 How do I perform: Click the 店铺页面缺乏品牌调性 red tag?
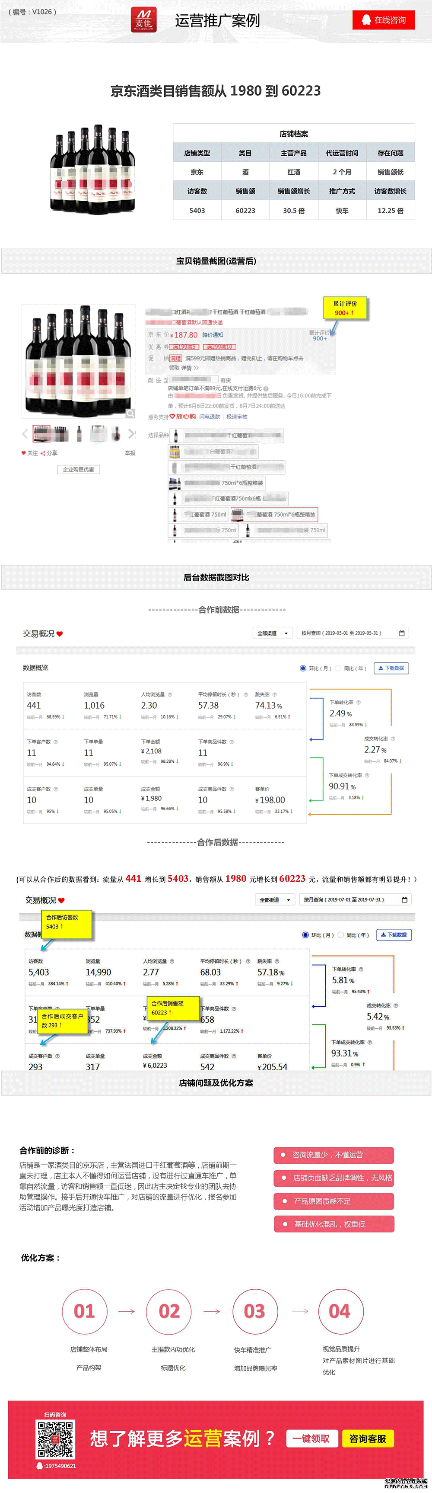pyautogui.click(x=334, y=1178)
